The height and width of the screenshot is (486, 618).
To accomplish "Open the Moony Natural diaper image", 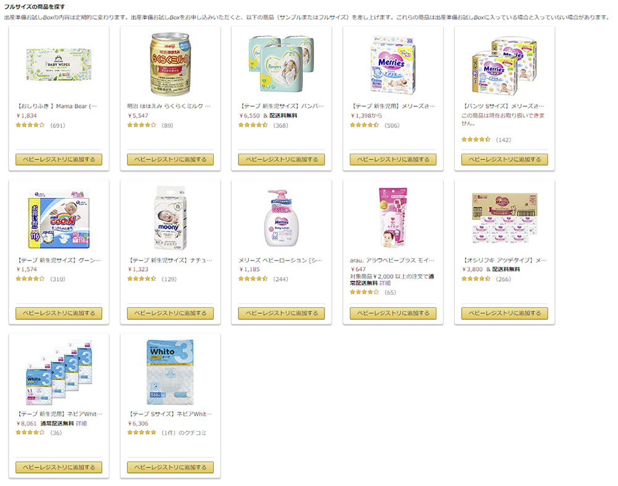I will [x=171, y=218].
